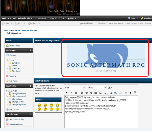Insert email link icon
The image size is (152, 131).
click(x=120, y=93)
